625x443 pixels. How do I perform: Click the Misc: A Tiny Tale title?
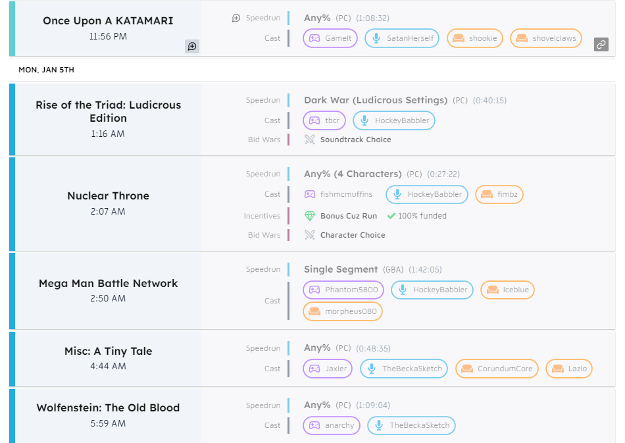pyautogui.click(x=108, y=351)
